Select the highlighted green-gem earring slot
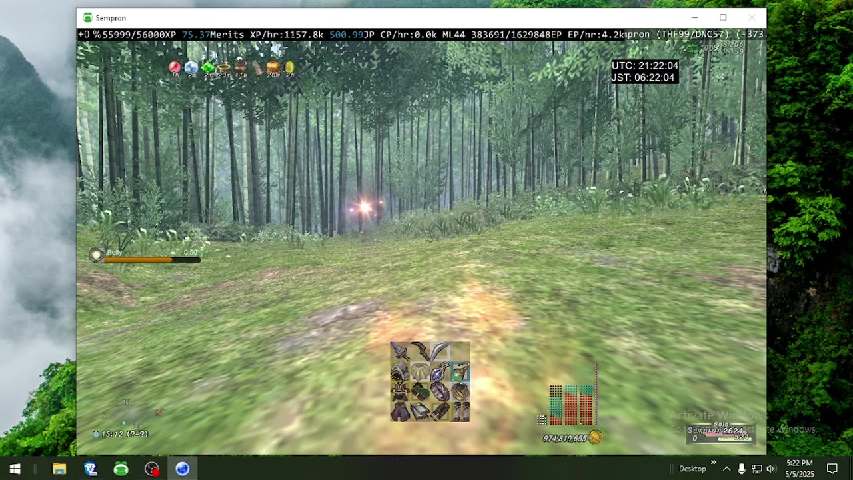Viewport: 853px width, 480px height. click(x=460, y=372)
